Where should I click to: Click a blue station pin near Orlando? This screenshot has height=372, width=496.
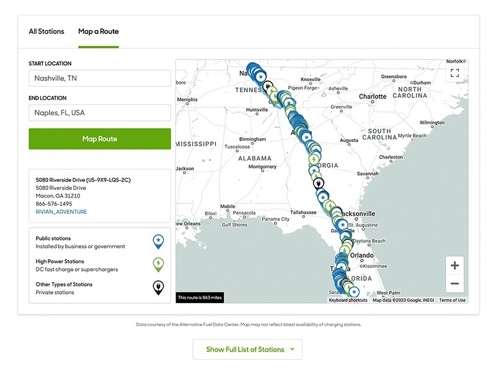click(340, 256)
